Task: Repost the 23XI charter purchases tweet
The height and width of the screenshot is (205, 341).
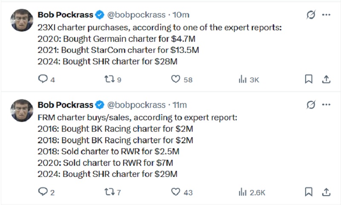Action: pyautogui.click(x=109, y=79)
